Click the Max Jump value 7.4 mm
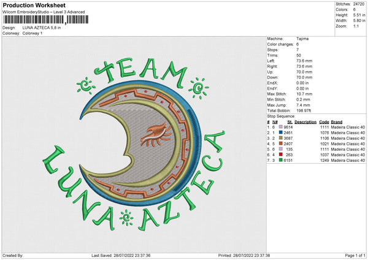Screen dimensions: 368x260 (x=303, y=105)
